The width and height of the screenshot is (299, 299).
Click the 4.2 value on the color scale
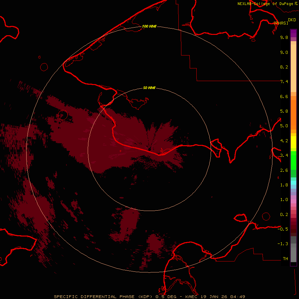(x=284, y=141)
